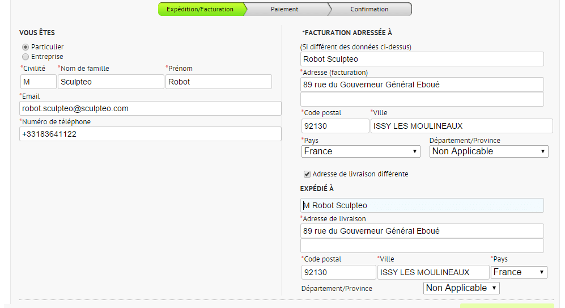Click the billing Code postal field

point(334,126)
